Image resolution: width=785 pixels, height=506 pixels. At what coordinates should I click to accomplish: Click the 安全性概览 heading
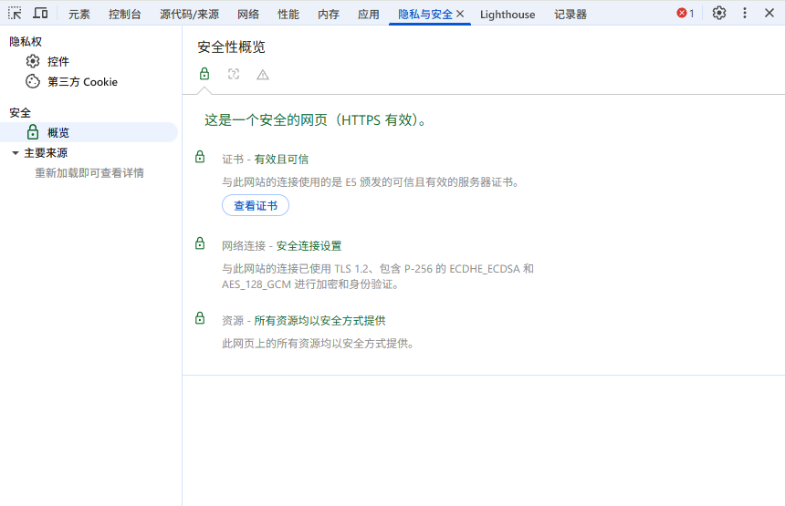coord(231,47)
